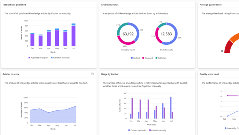
Task: Select the Jul bar in Total articles published
Action: 73,36
